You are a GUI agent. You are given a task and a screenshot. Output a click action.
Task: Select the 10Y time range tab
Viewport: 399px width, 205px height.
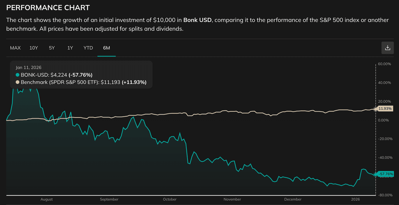[34, 48]
